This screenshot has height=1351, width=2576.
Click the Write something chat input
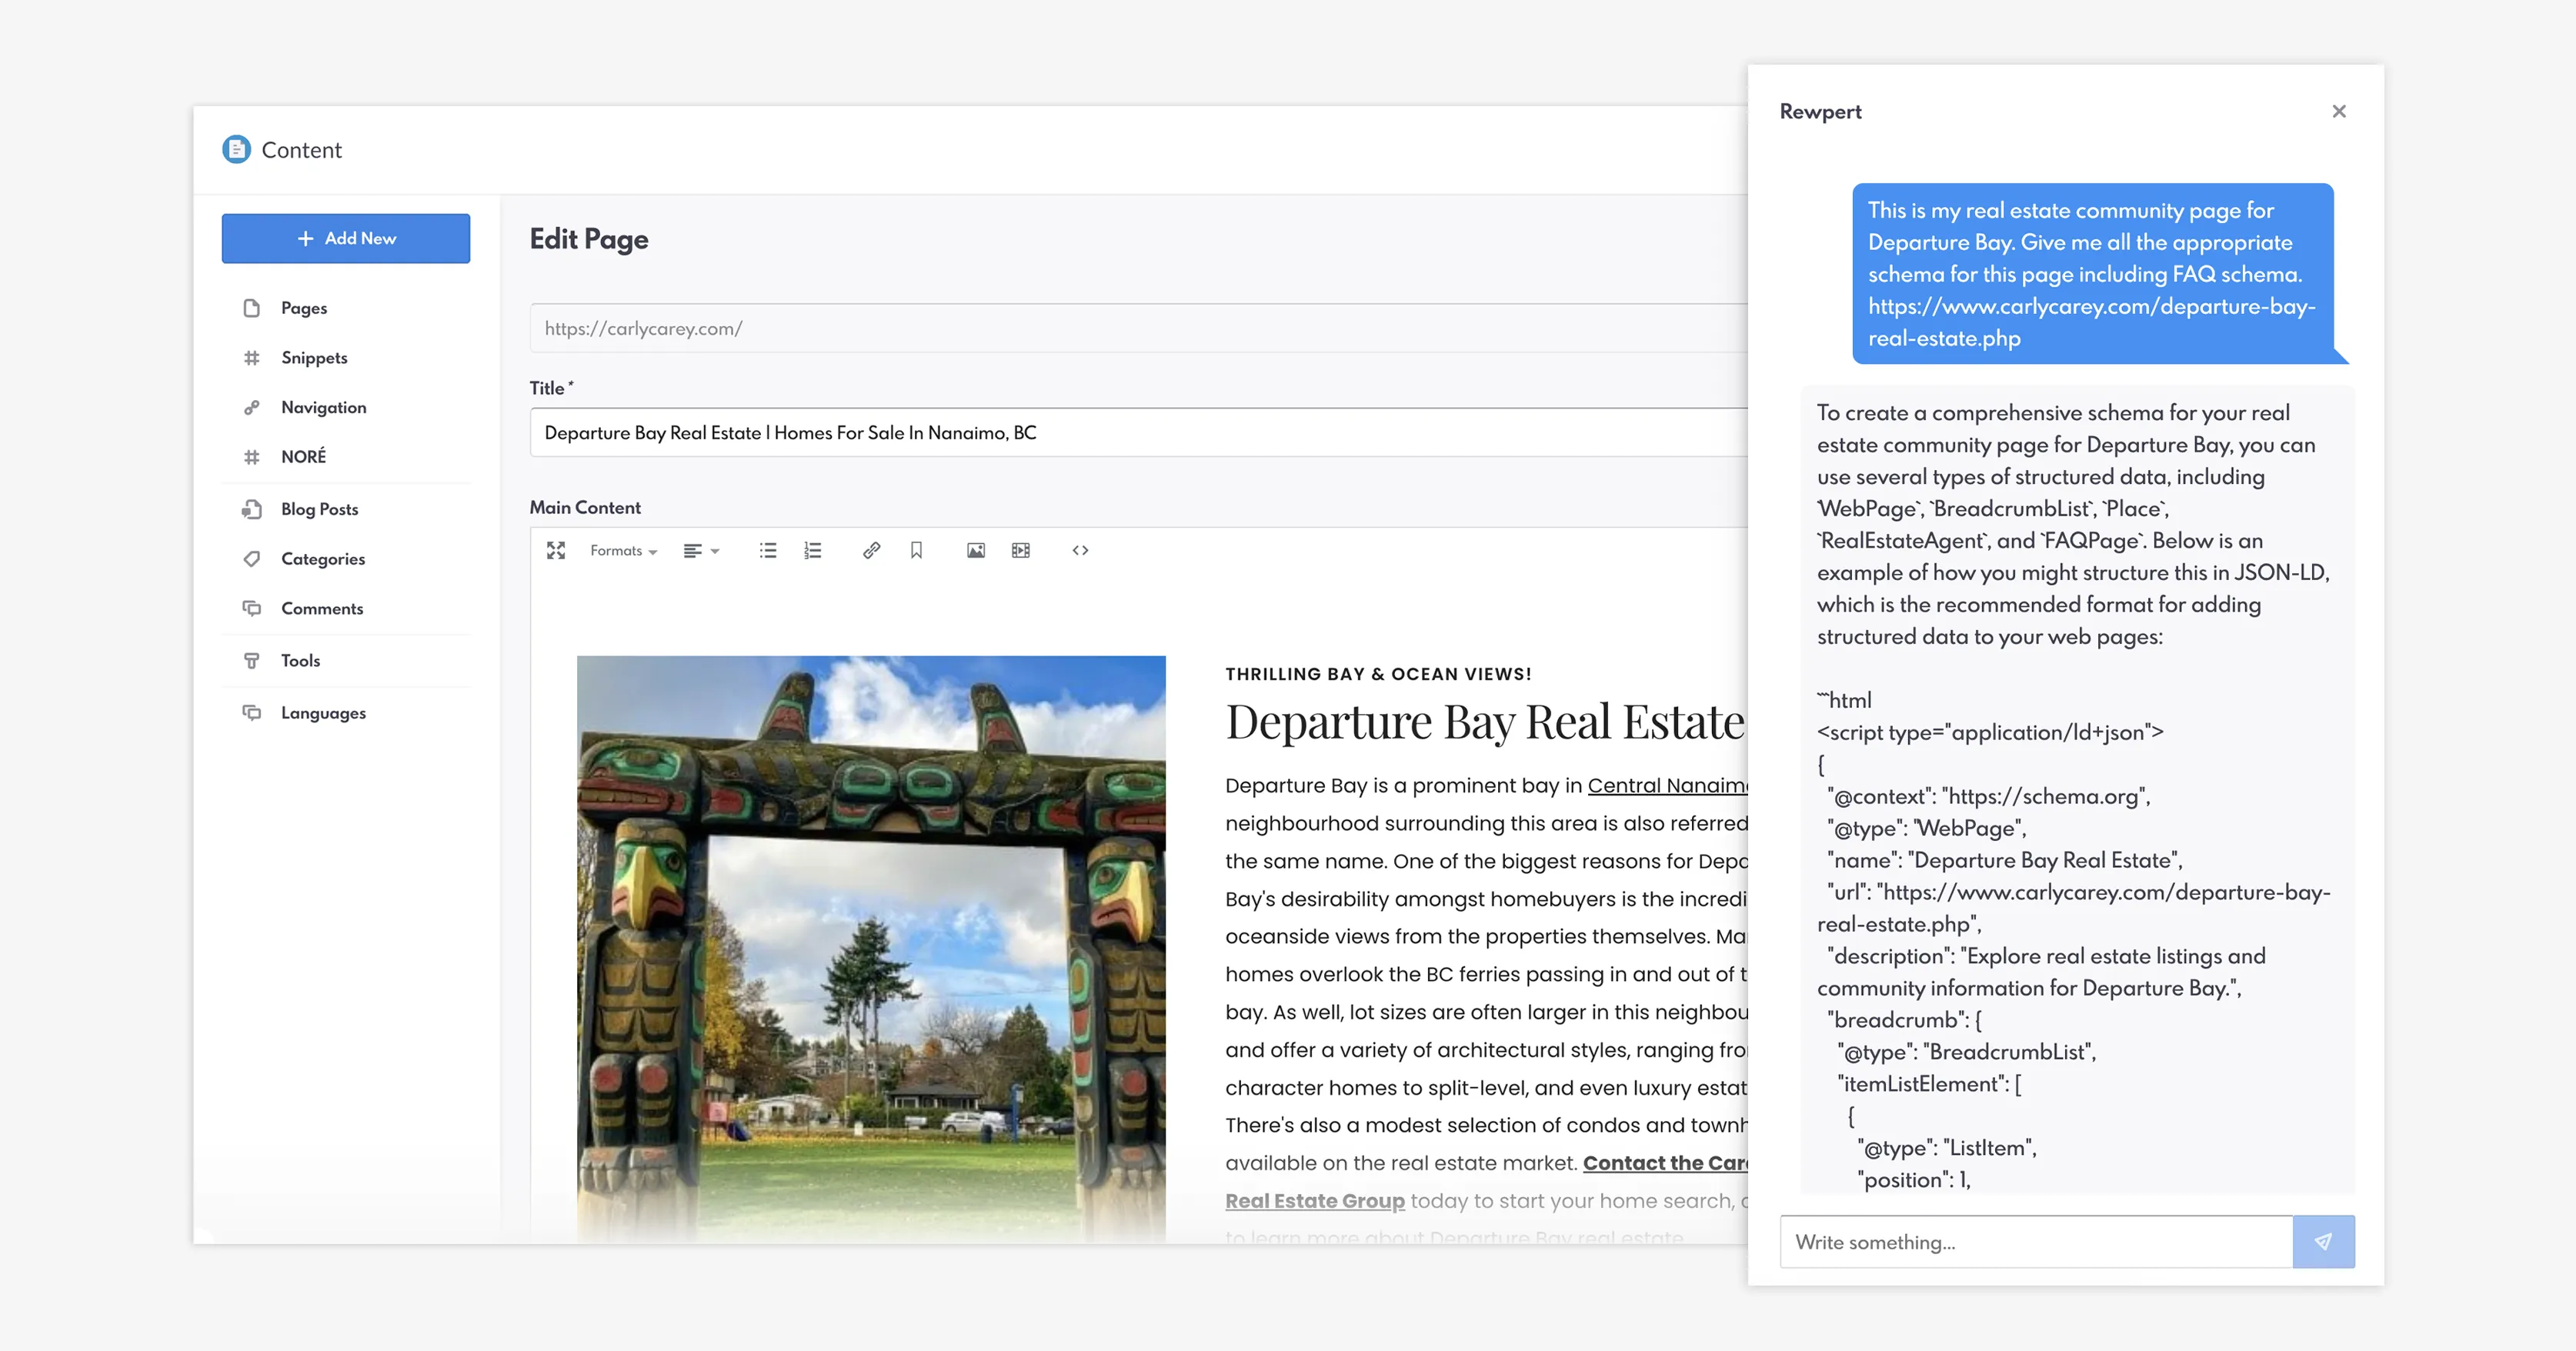(x=2036, y=1242)
